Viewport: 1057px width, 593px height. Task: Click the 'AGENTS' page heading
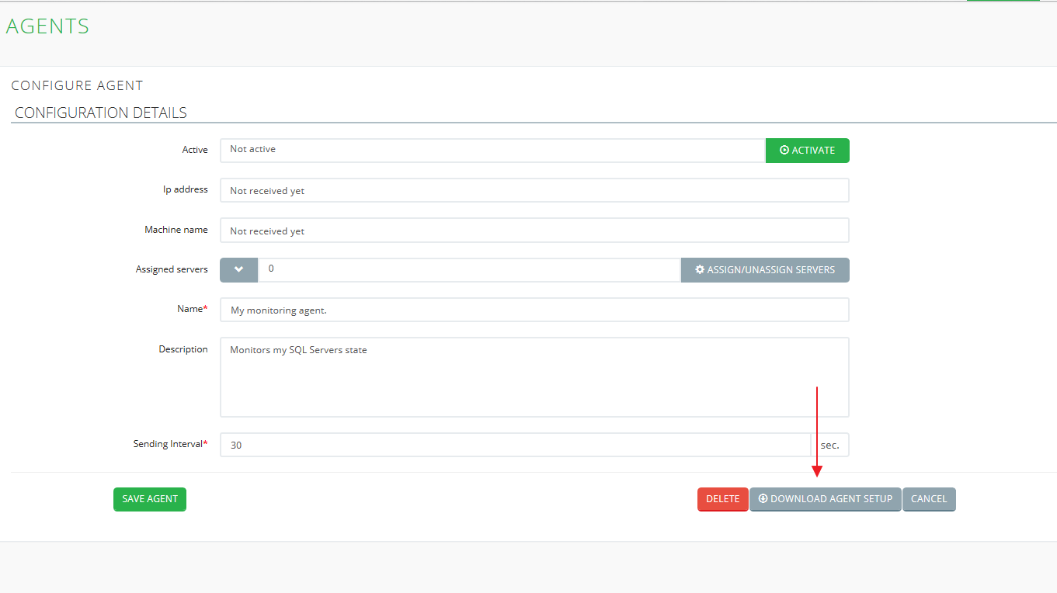click(x=47, y=26)
